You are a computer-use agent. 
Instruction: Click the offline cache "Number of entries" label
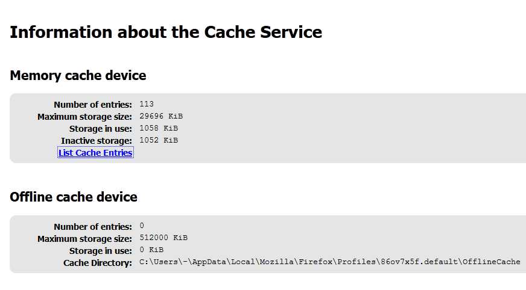tap(92, 227)
